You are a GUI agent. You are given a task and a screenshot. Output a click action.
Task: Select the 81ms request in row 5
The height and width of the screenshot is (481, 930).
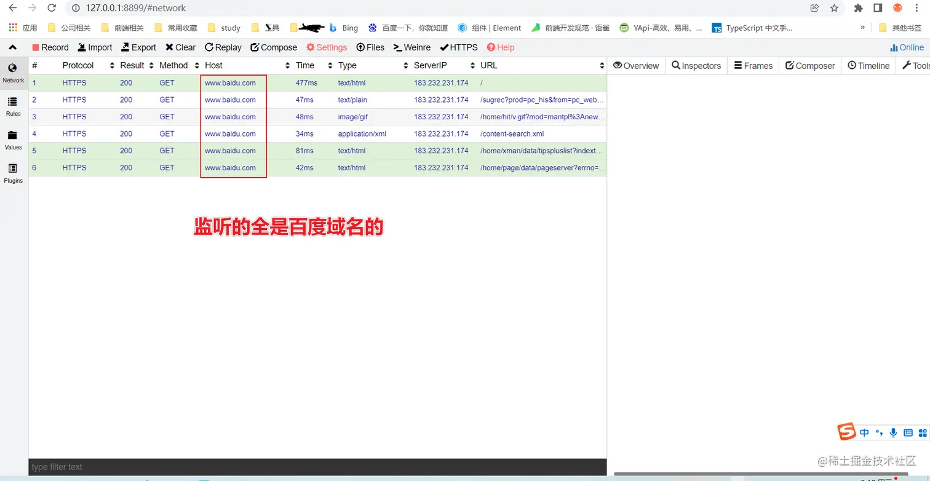[x=318, y=151]
